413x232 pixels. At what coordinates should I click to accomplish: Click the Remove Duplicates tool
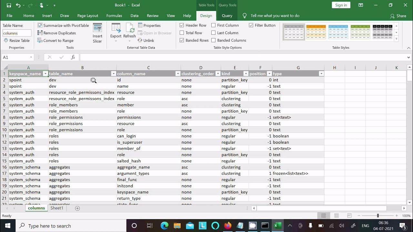coord(57,33)
